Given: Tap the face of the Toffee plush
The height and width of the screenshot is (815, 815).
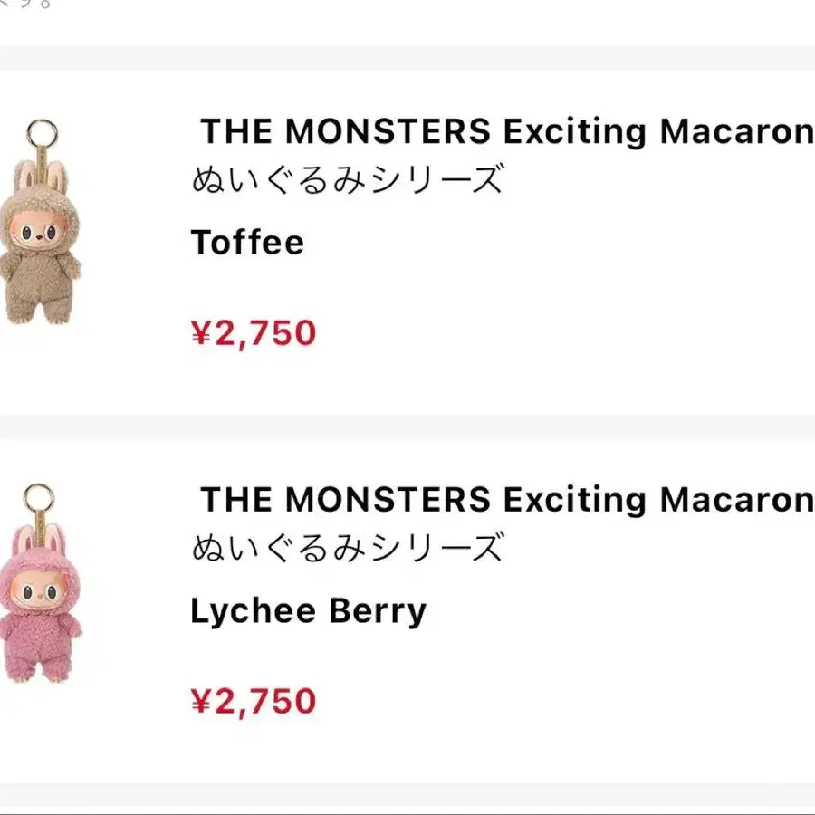Looking at the screenshot, I should tap(36, 233).
